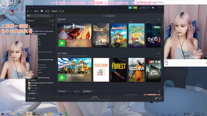Image resolution: width=207 pixels, height=116 pixels.
Task: Select Stilt Fella in the game list
Action: pyautogui.click(x=33, y=85)
